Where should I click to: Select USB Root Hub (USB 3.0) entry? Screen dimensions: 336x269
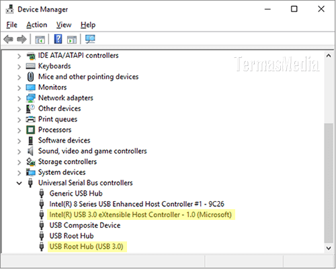(87, 247)
